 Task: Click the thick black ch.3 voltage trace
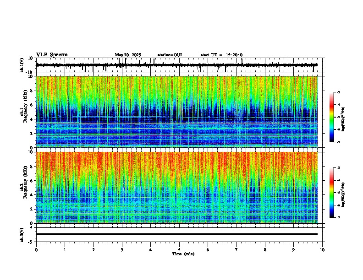tap(177, 234)
